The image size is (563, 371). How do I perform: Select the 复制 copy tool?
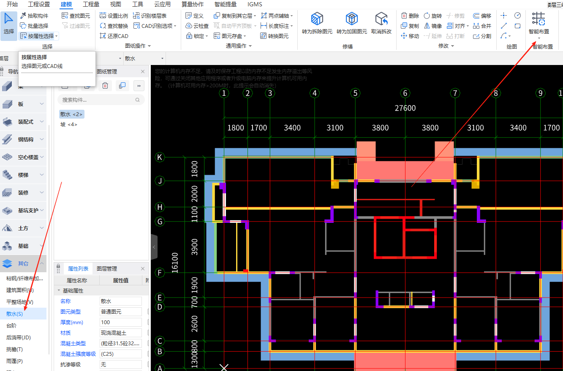point(410,26)
